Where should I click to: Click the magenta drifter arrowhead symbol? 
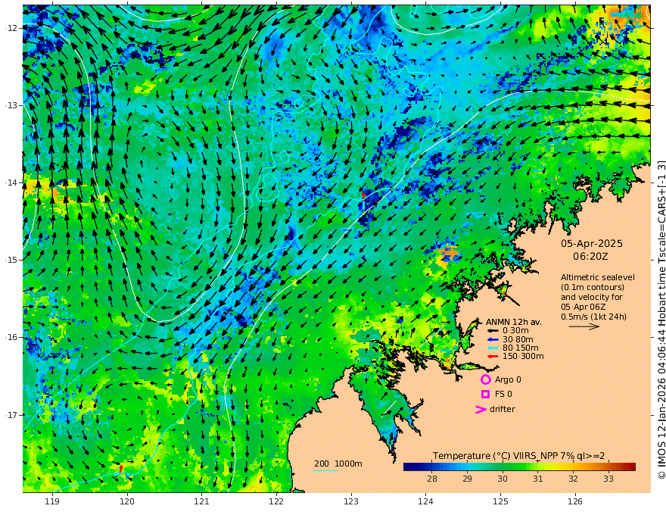tap(481, 410)
